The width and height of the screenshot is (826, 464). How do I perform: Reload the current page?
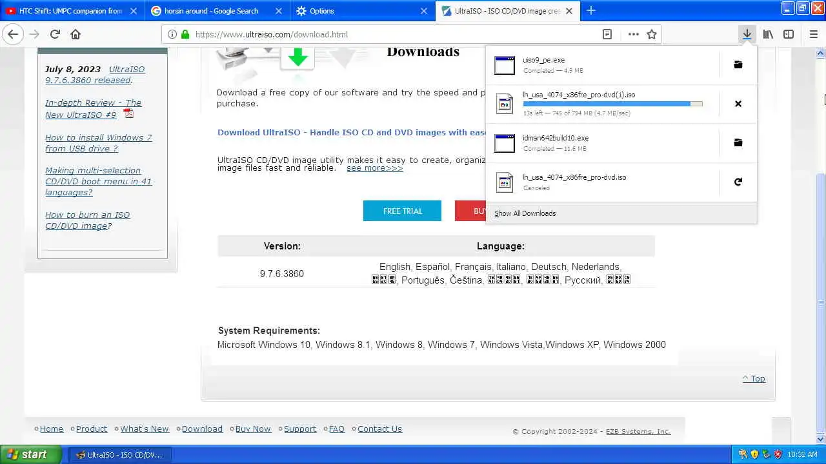[x=55, y=34]
